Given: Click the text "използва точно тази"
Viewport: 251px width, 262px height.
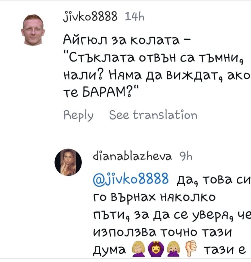Looking at the screenshot, I should [x=163, y=232].
